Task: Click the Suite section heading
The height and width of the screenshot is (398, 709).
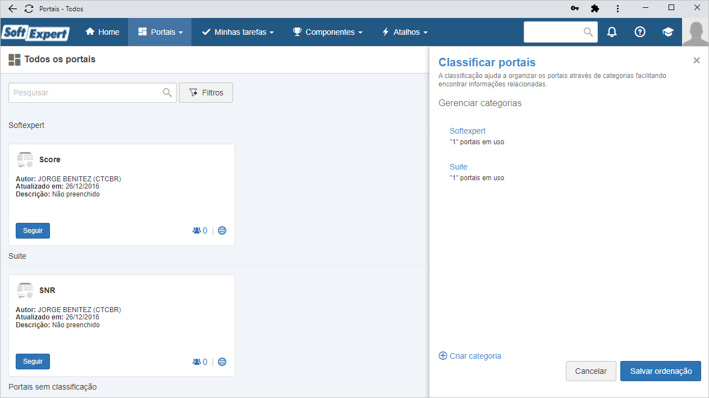Action: [17, 256]
